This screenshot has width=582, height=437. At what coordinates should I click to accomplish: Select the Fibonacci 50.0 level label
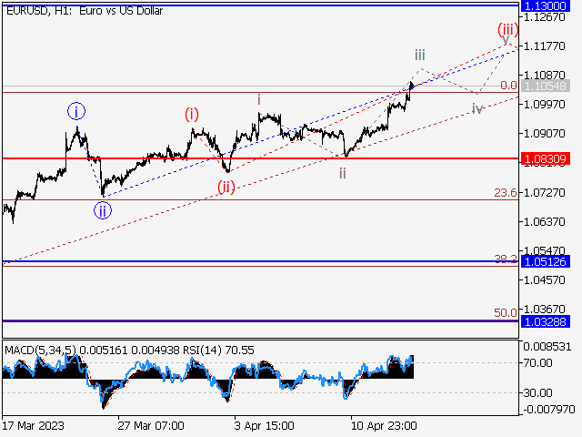(x=506, y=312)
